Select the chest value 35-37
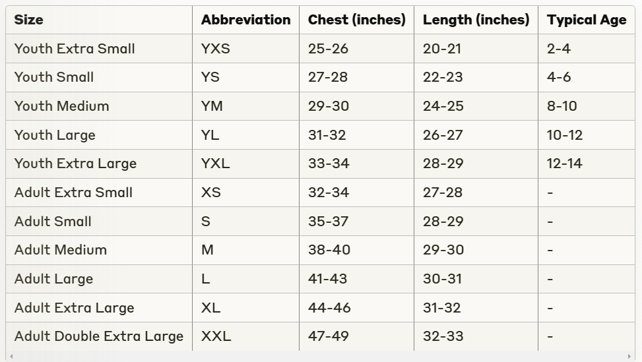The width and height of the screenshot is (642, 362). pyautogui.click(x=328, y=222)
